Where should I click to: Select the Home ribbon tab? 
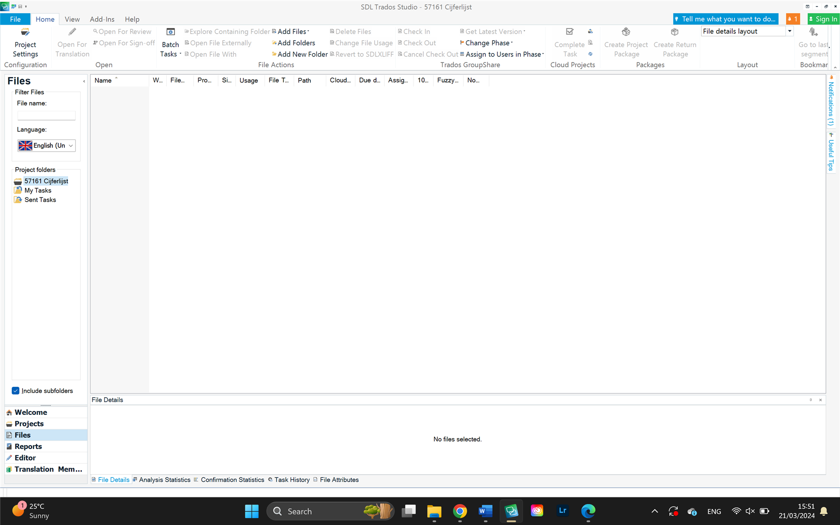click(x=45, y=19)
